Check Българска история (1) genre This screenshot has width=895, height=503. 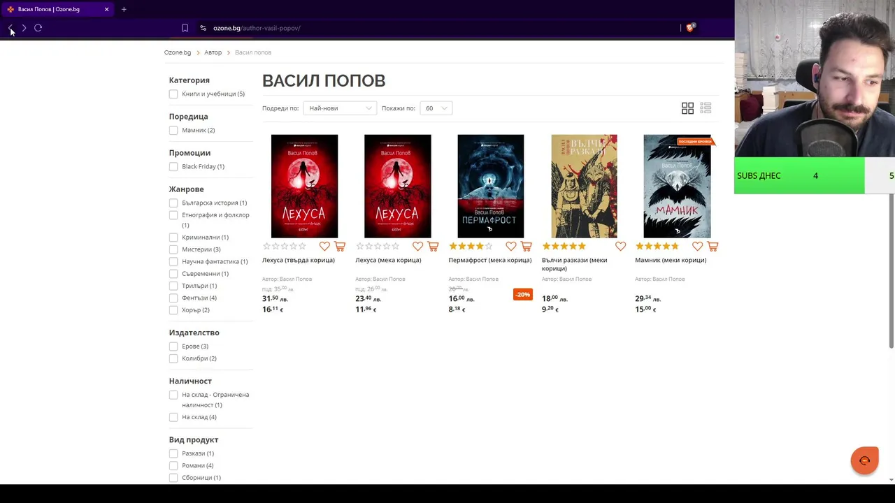click(x=173, y=203)
